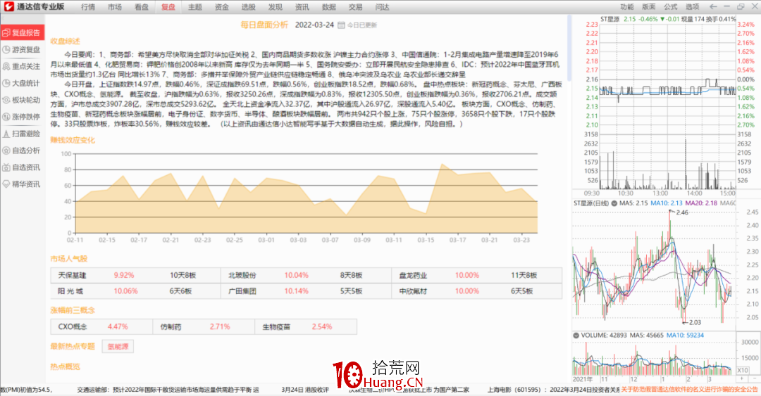
Task: Click the 中欣氟材 stock cell
Action: click(x=413, y=290)
